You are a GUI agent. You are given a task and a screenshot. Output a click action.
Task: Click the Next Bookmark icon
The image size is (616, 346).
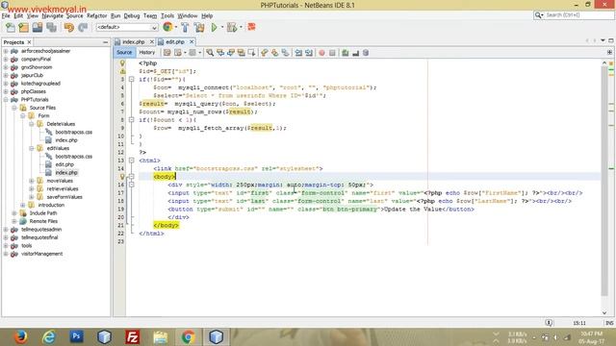(x=274, y=53)
